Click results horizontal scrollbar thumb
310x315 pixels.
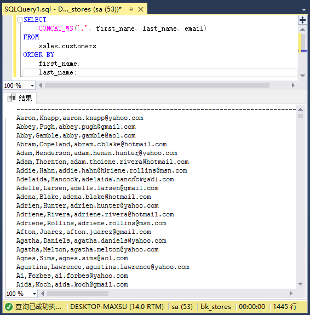(78, 294)
